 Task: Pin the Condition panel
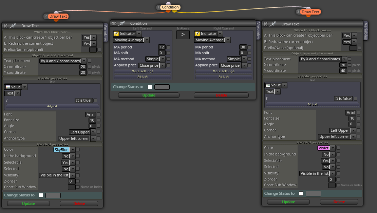pos(121,23)
